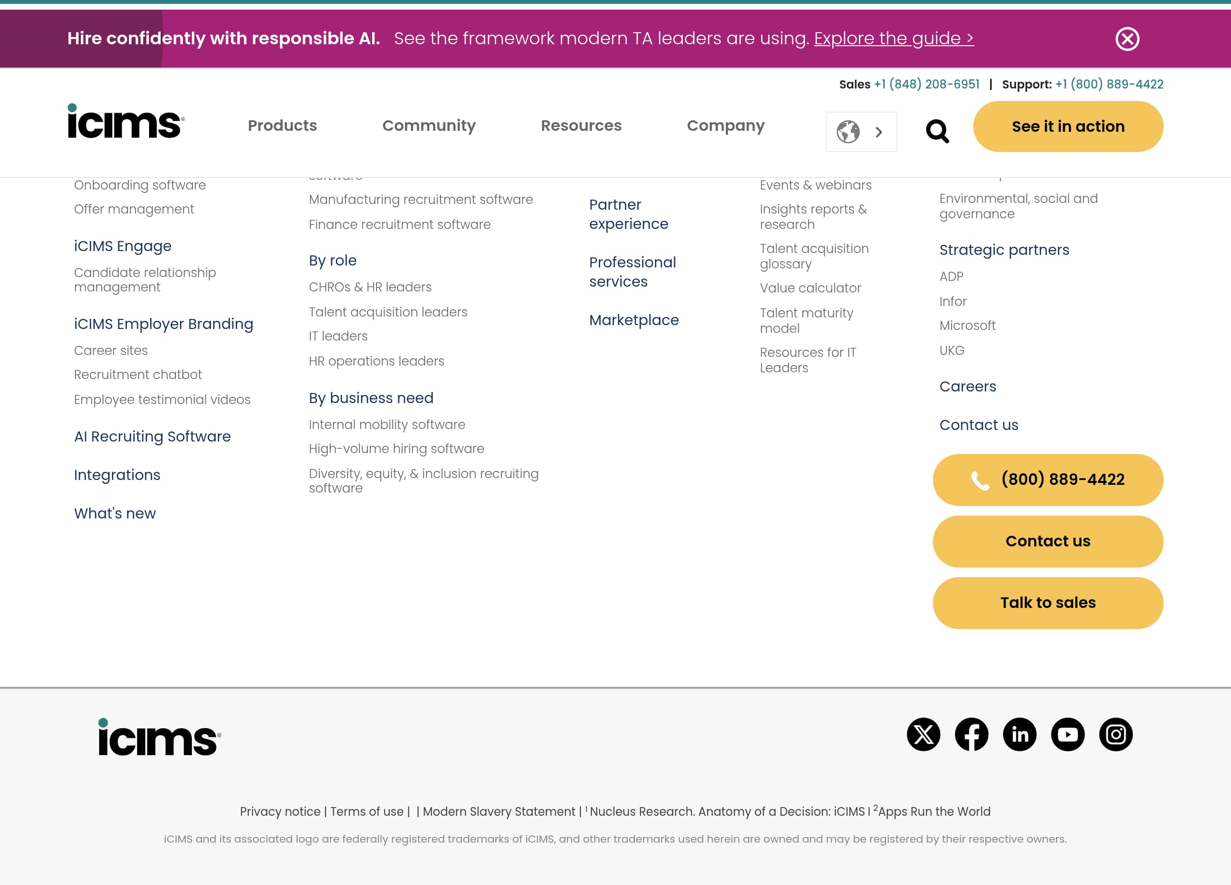Expand the Resources navigation menu
The height and width of the screenshot is (885, 1231).
tap(581, 126)
